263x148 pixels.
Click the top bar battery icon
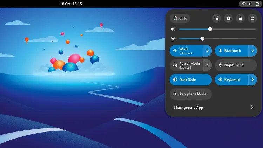(x=257, y=4)
